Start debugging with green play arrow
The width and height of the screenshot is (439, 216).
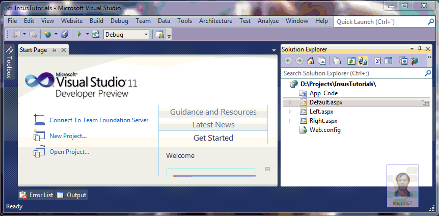tap(79, 35)
